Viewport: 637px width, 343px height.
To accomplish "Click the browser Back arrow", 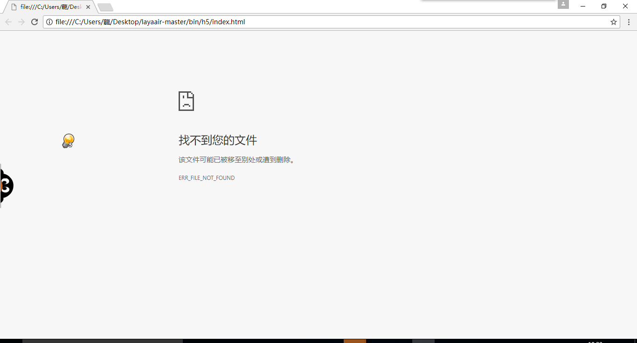I will (8, 22).
